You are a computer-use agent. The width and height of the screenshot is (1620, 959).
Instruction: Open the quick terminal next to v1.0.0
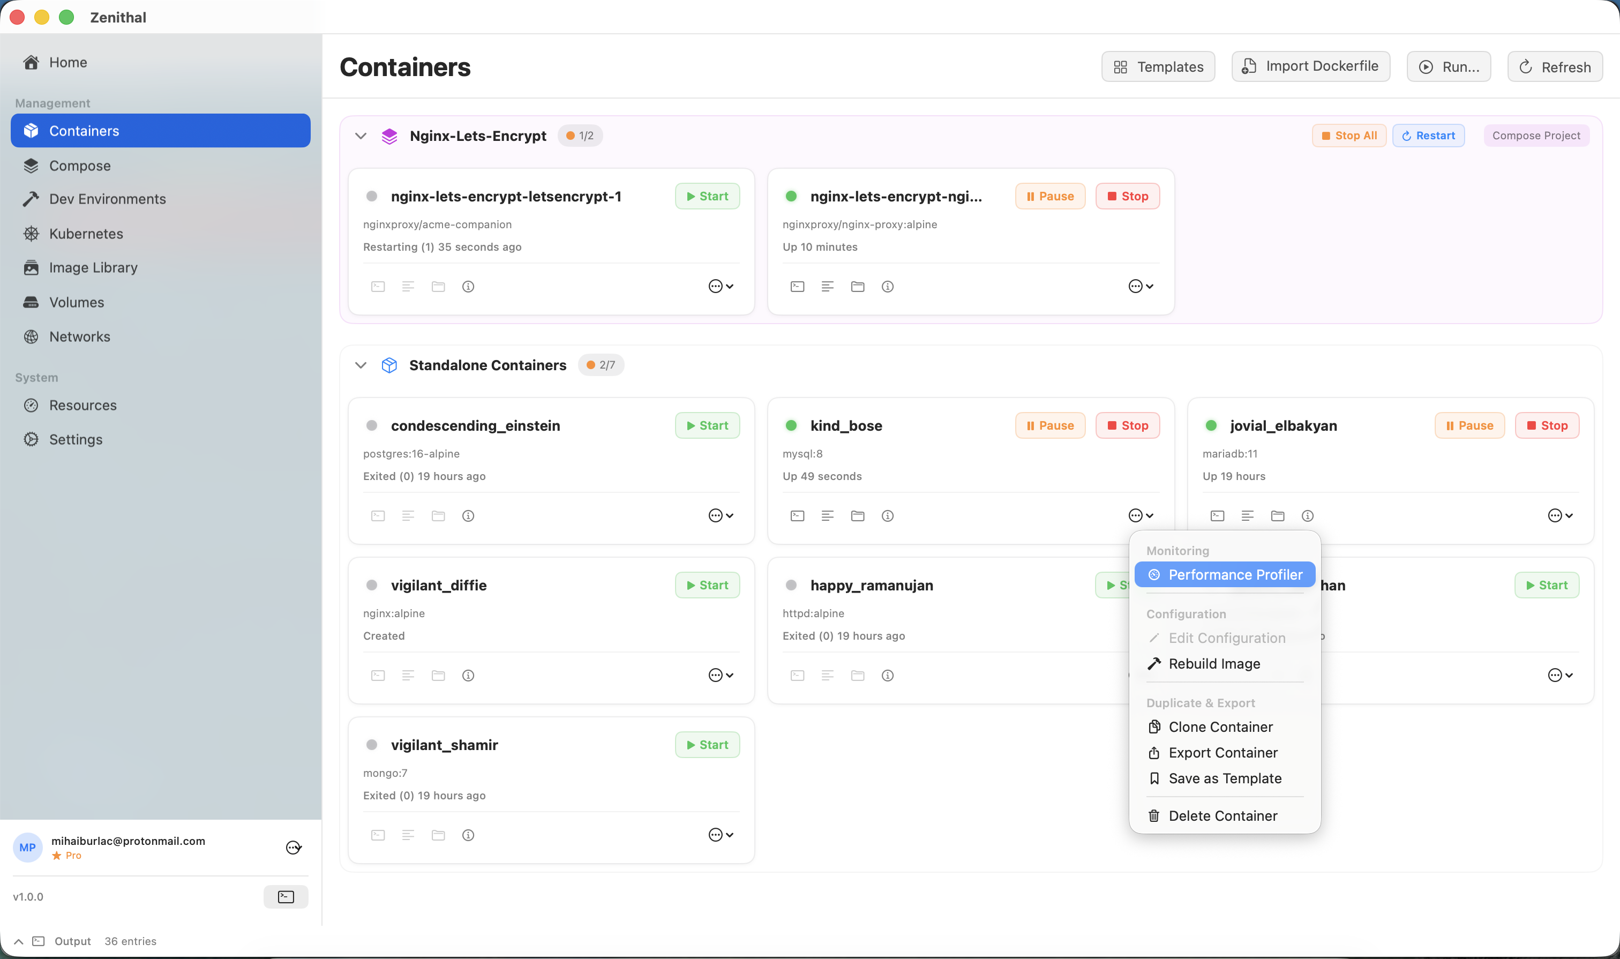[285, 896]
